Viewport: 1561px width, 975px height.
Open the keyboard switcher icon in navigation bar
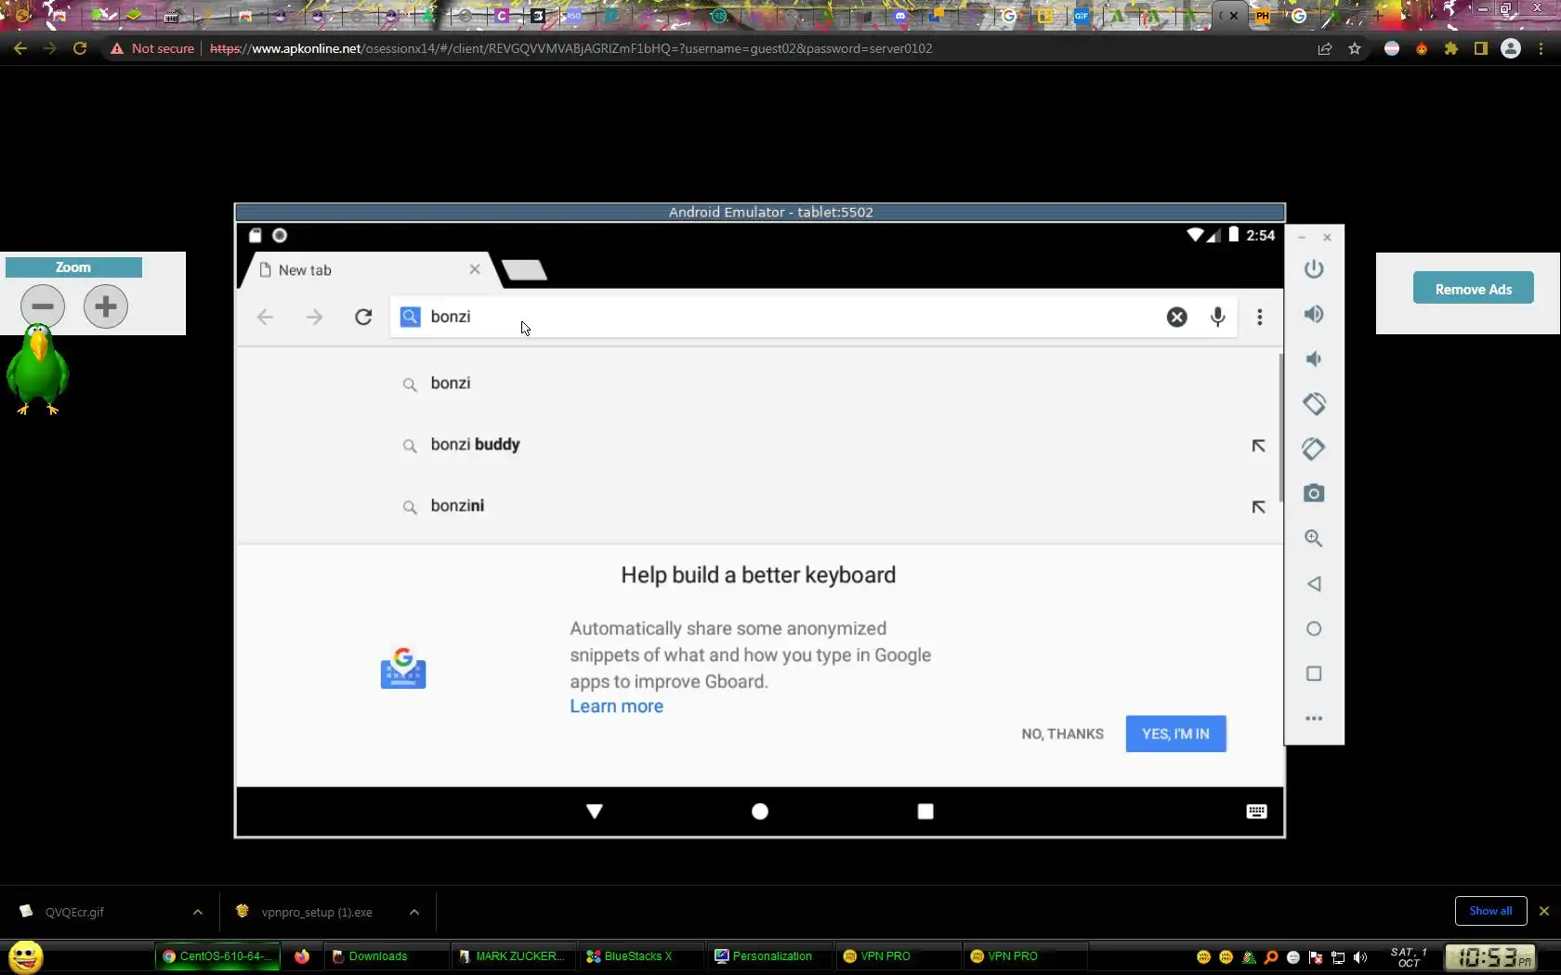[1256, 812]
